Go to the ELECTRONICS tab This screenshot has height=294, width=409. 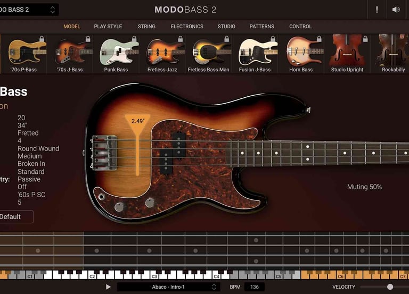pos(187,26)
